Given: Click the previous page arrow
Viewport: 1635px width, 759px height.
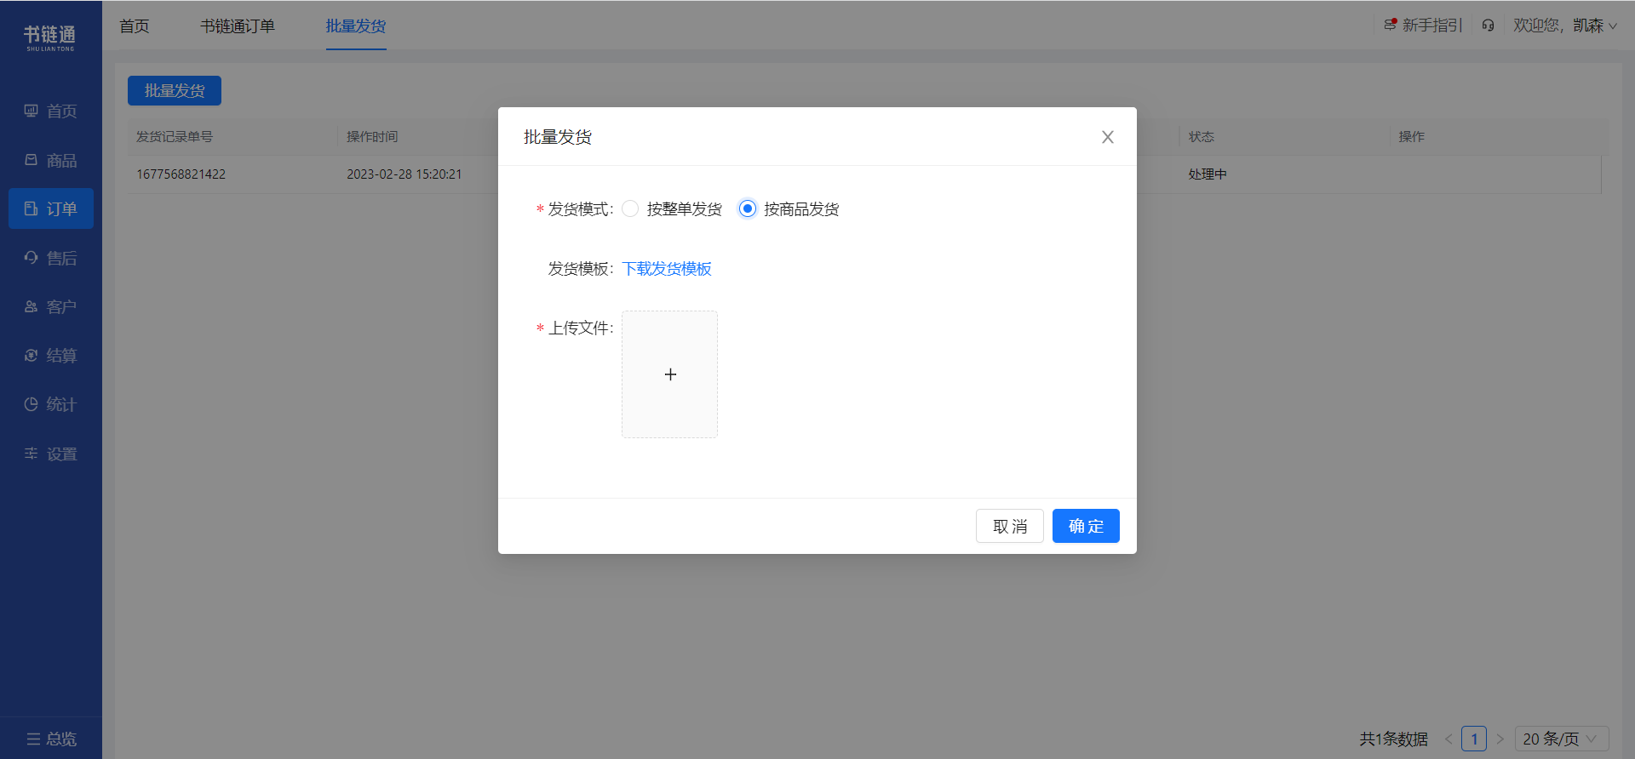Looking at the screenshot, I should (1449, 739).
